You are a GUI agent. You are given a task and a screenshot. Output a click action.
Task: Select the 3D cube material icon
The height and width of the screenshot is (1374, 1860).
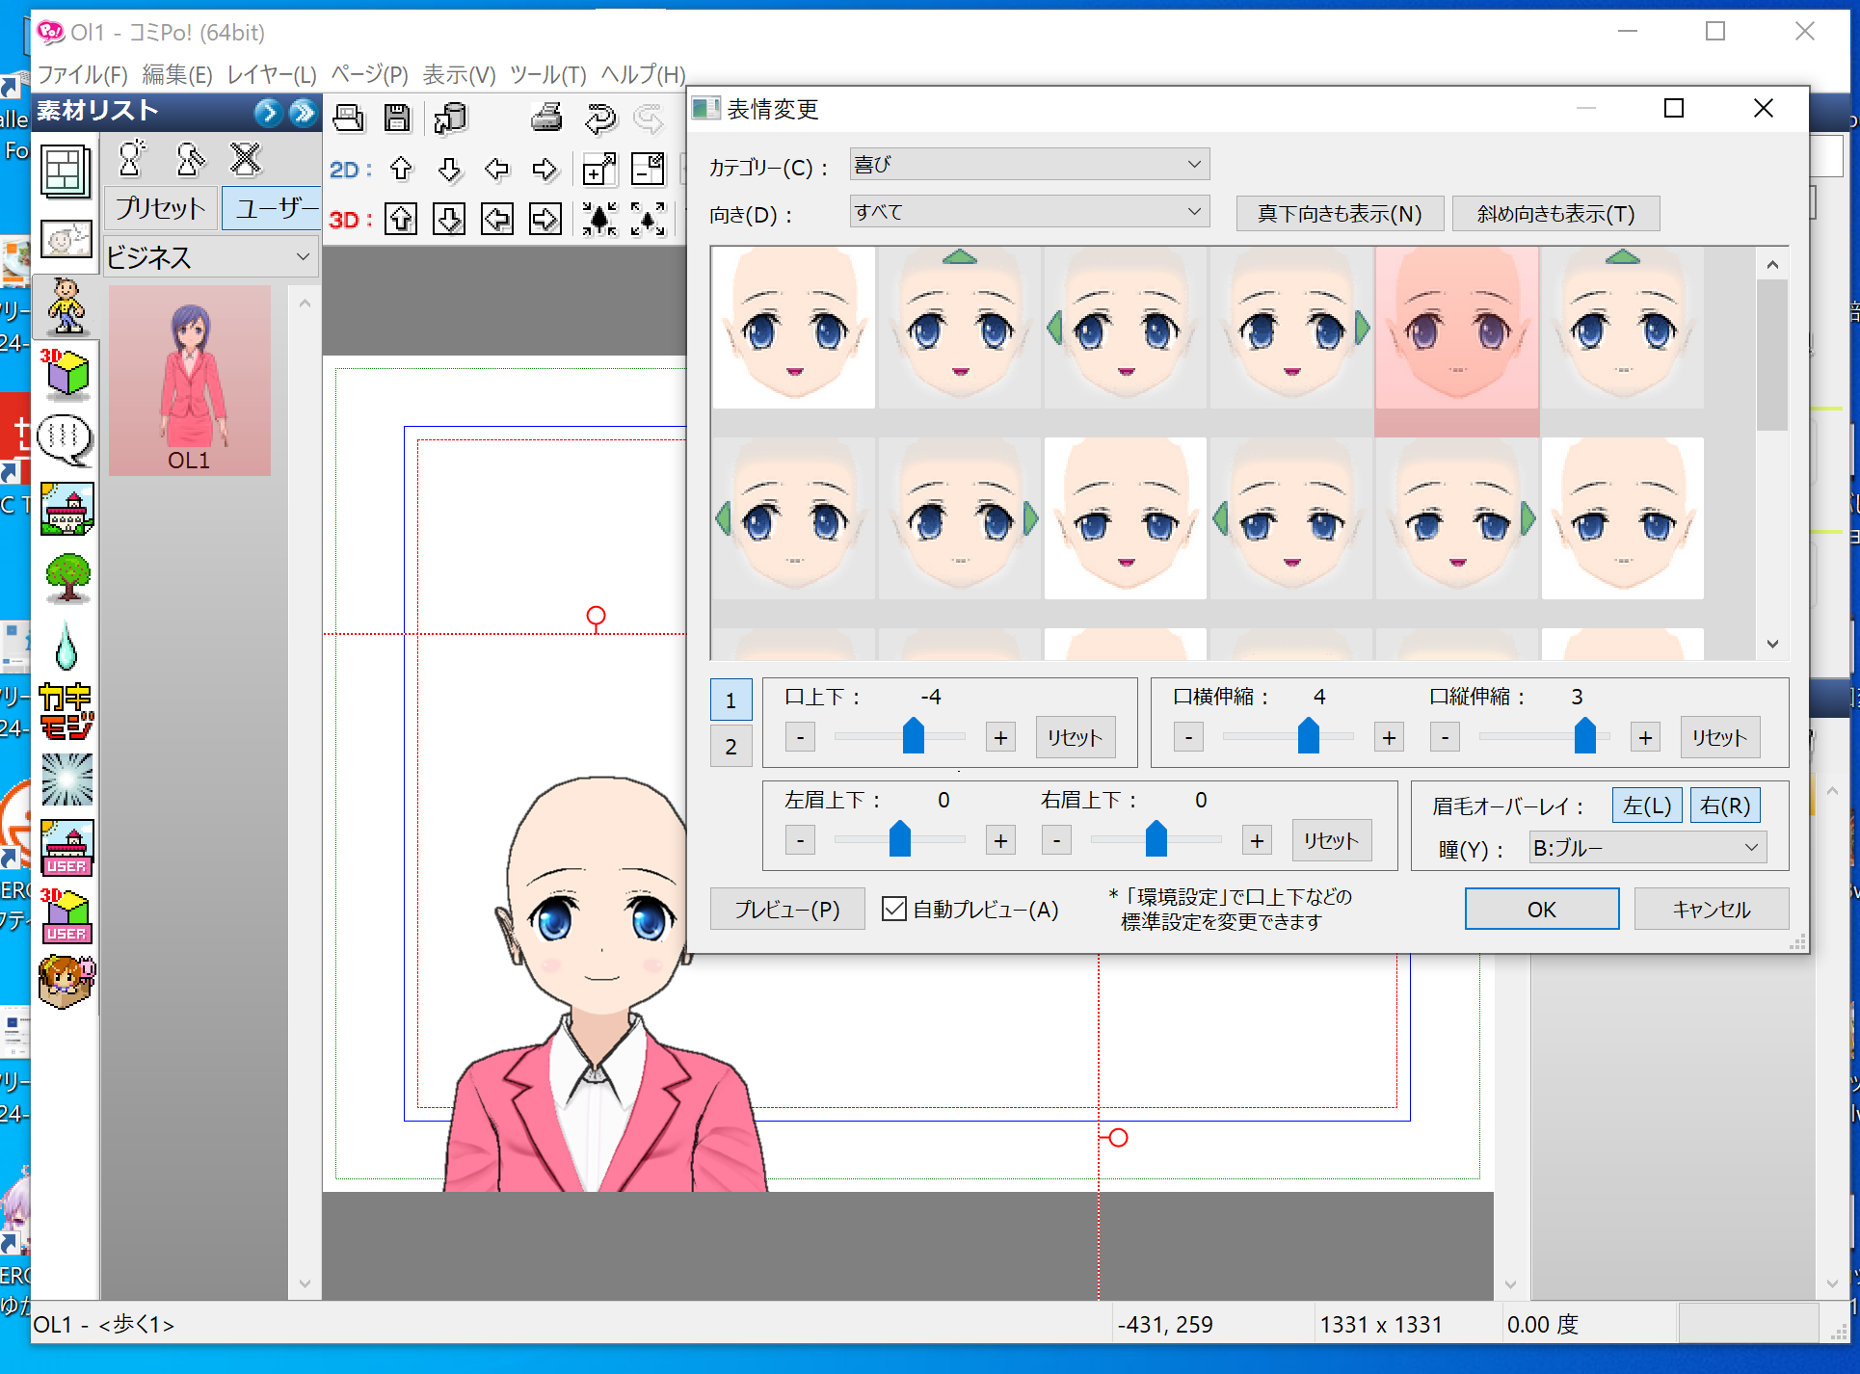[x=66, y=374]
